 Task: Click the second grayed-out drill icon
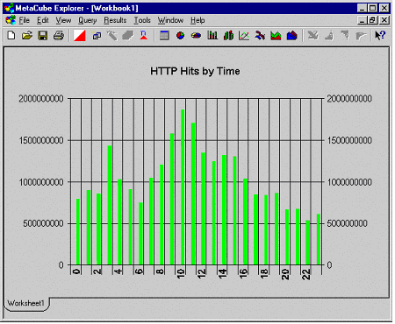point(329,36)
